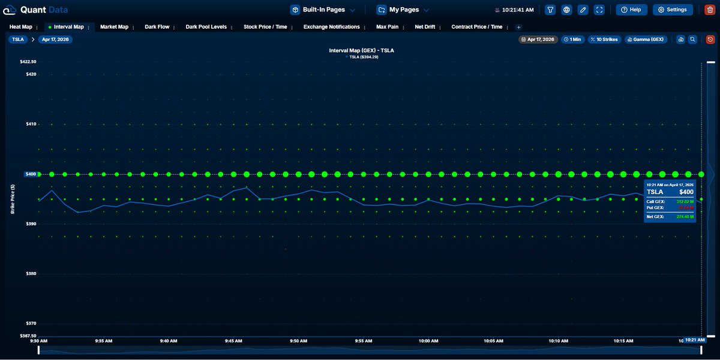Click the folder icon next to My Pages

point(382,10)
